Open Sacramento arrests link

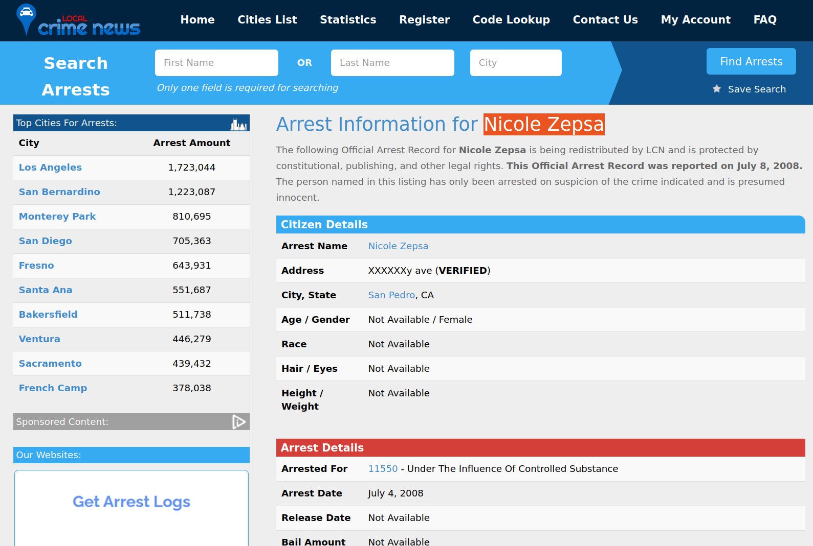point(50,364)
